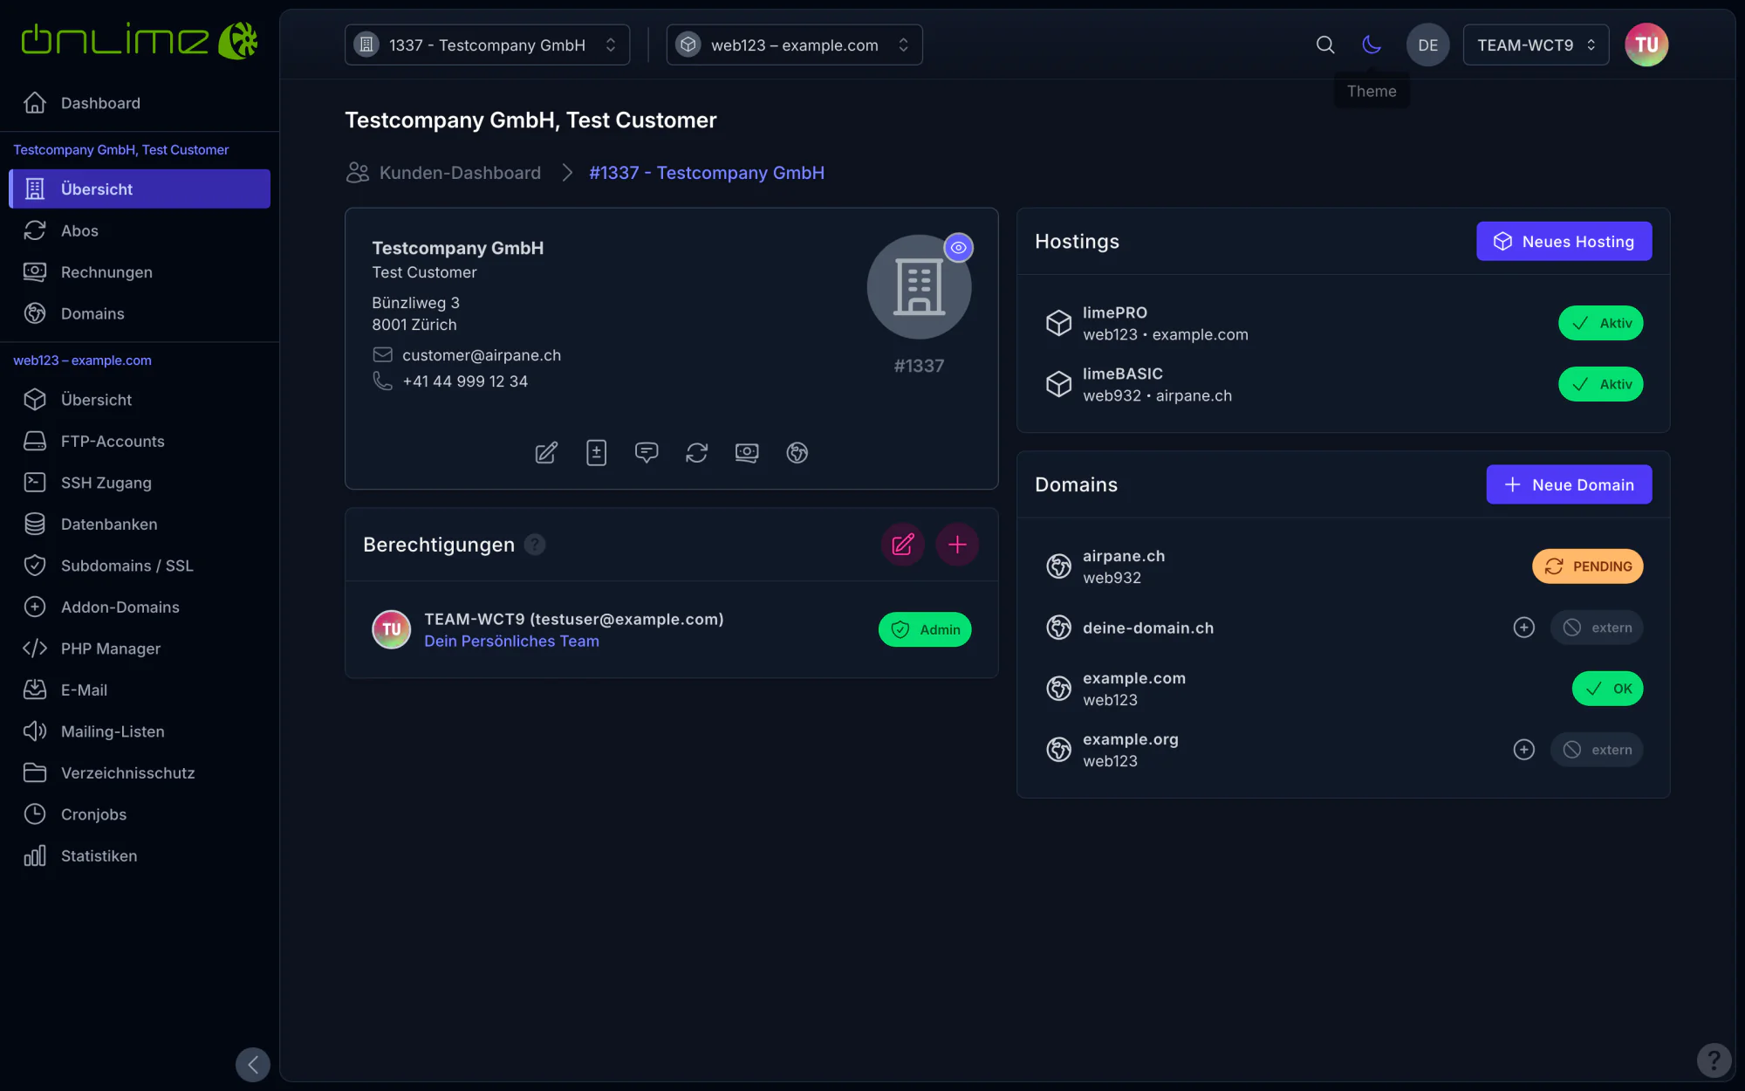Open help question mark button
The width and height of the screenshot is (1745, 1091).
(x=1714, y=1060)
